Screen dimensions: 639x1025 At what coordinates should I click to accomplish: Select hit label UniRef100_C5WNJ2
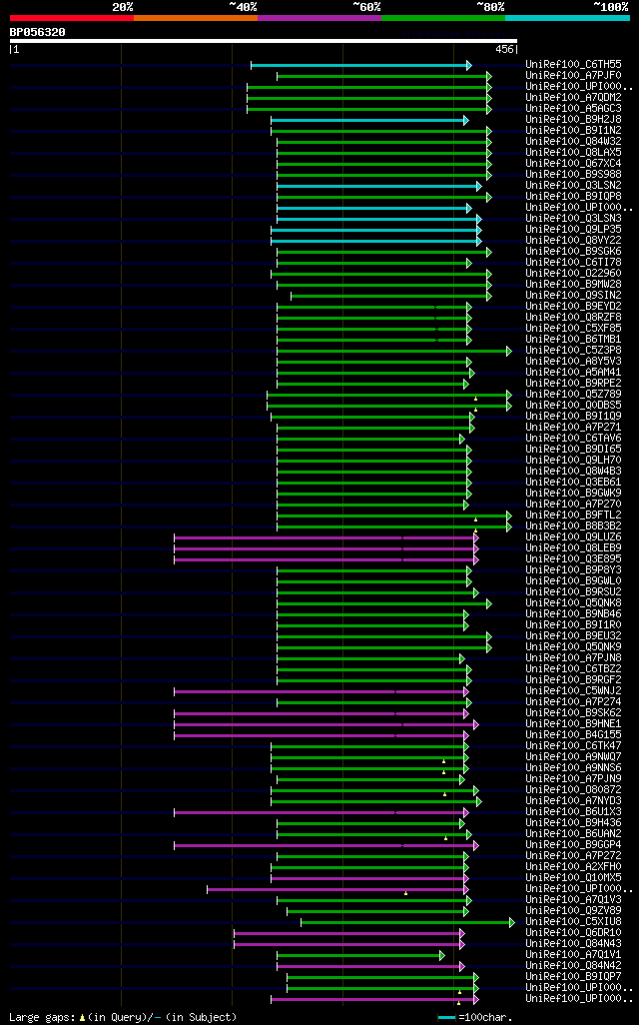(574, 691)
